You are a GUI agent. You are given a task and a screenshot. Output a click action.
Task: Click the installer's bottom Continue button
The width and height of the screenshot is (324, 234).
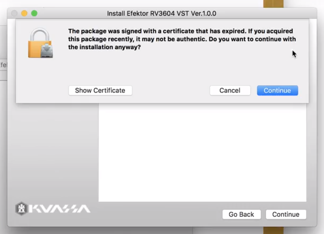pyautogui.click(x=286, y=214)
